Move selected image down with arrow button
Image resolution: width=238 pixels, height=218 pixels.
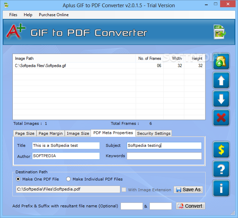pyautogui.click(x=221, y=99)
